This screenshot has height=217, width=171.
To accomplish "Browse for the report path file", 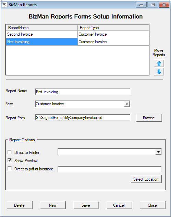I will click(x=149, y=118).
